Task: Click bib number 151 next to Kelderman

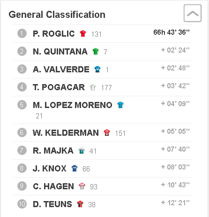Action: [x=120, y=133]
